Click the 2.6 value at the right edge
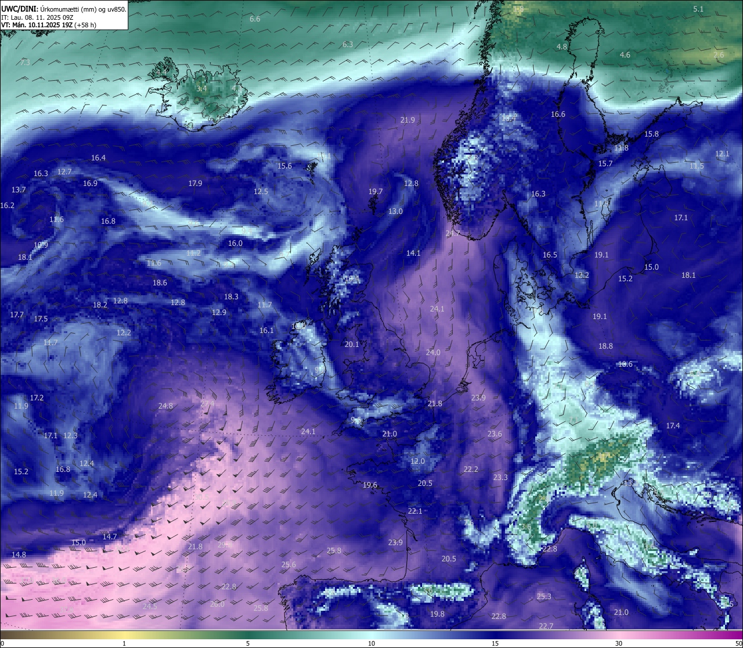 pyautogui.click(x=719, y=55)
